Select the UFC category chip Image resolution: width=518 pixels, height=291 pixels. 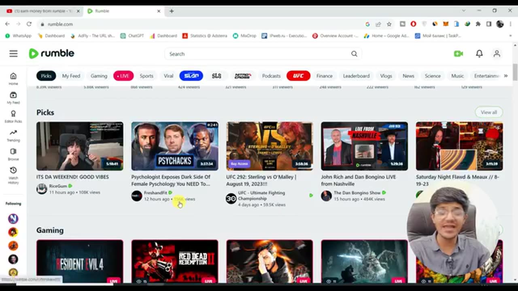pyautogui.click(x=298, y=76)
